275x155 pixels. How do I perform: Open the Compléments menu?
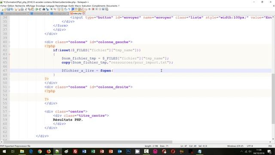pyautogui.click(x=98, y=6)
